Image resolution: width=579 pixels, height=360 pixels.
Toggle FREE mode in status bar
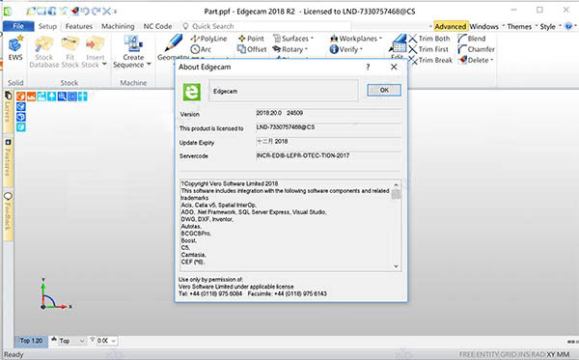point(467,354)
